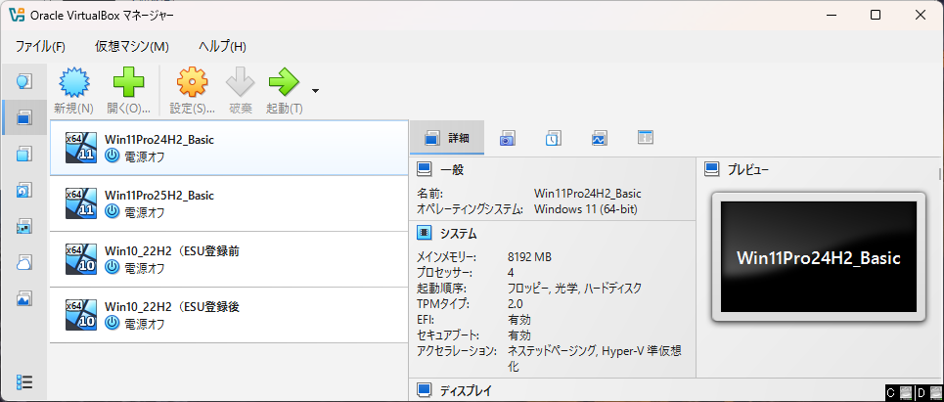This screenshot has width=944, height=402.
Task: Open the snapshots tab with the camera icon
Action: tap(507, 139)
